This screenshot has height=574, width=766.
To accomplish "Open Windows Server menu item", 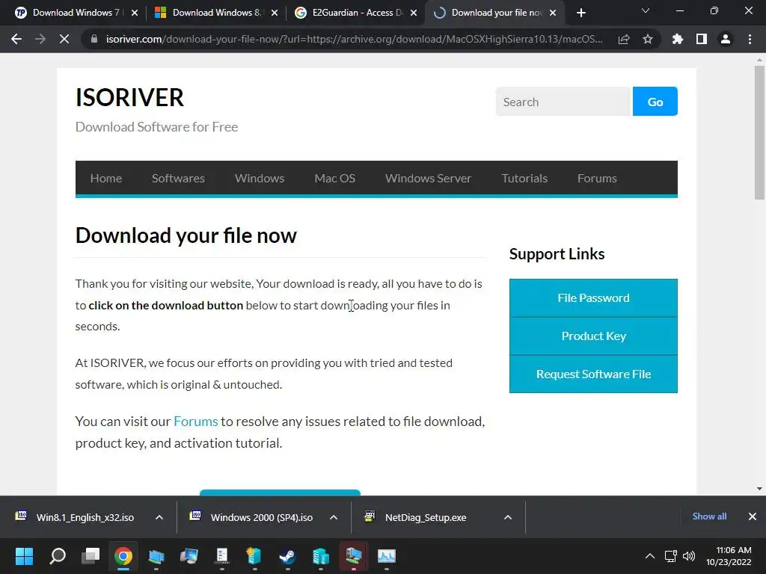I will point(428,178).
